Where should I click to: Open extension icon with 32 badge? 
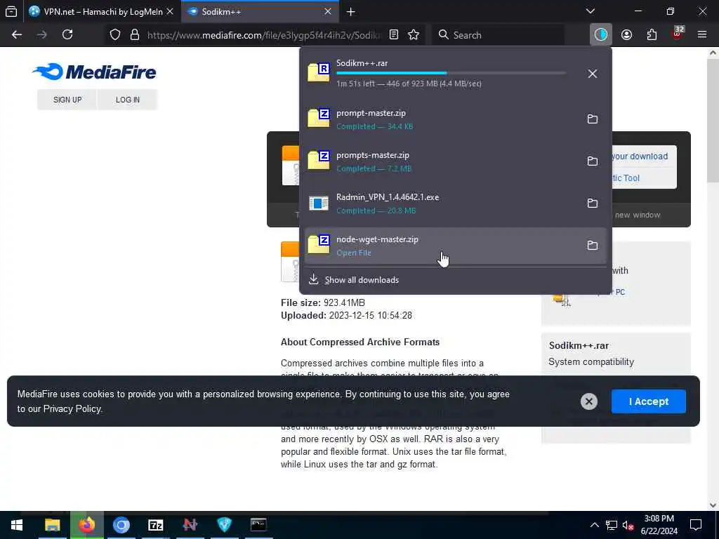point(678,34)
